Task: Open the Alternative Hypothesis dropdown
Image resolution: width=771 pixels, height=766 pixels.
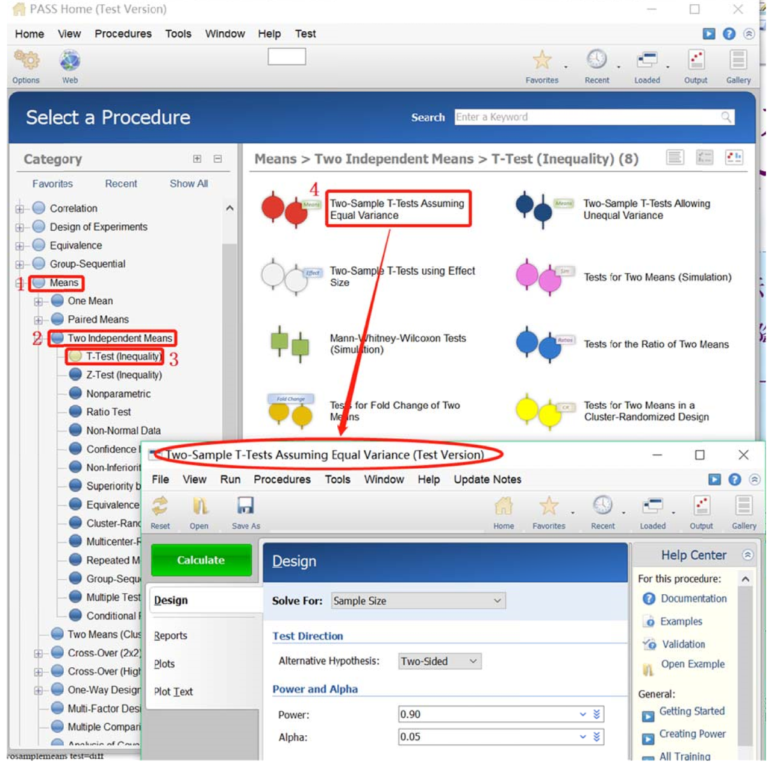Action: [x=440, y=661]
